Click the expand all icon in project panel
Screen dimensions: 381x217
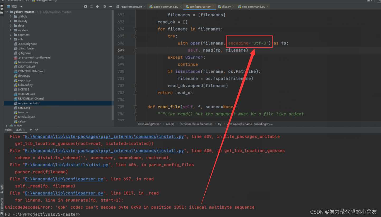pyautogui.click(x=91, y=7)
